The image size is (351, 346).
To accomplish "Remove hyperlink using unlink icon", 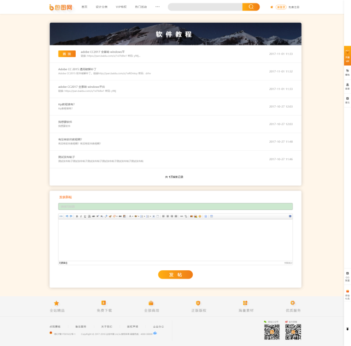I will [186, 216].
